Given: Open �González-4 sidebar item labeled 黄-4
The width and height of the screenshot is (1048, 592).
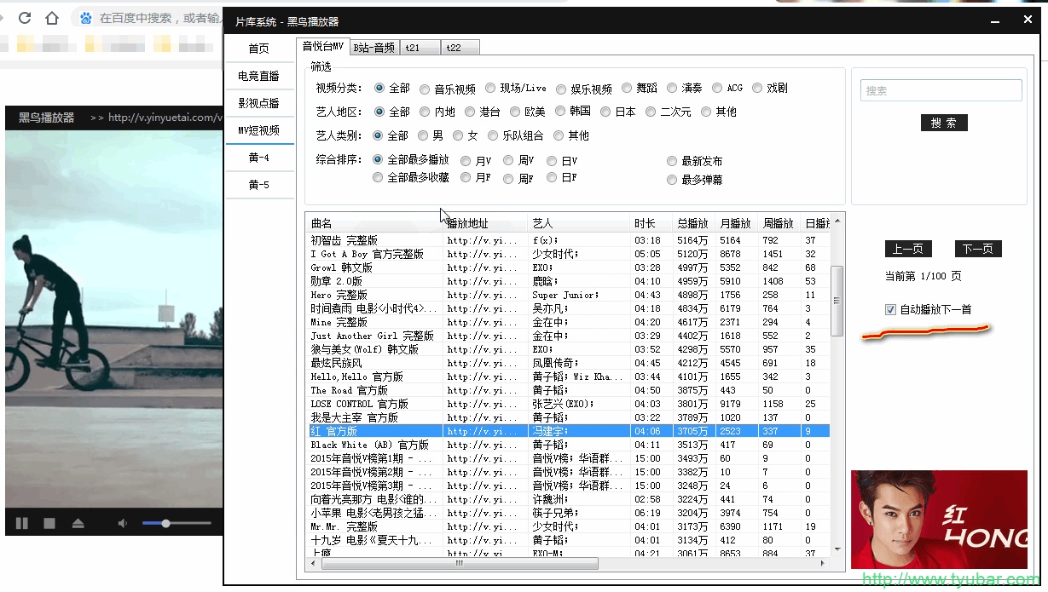Looking at the screenshot, I should click(258, 158).
